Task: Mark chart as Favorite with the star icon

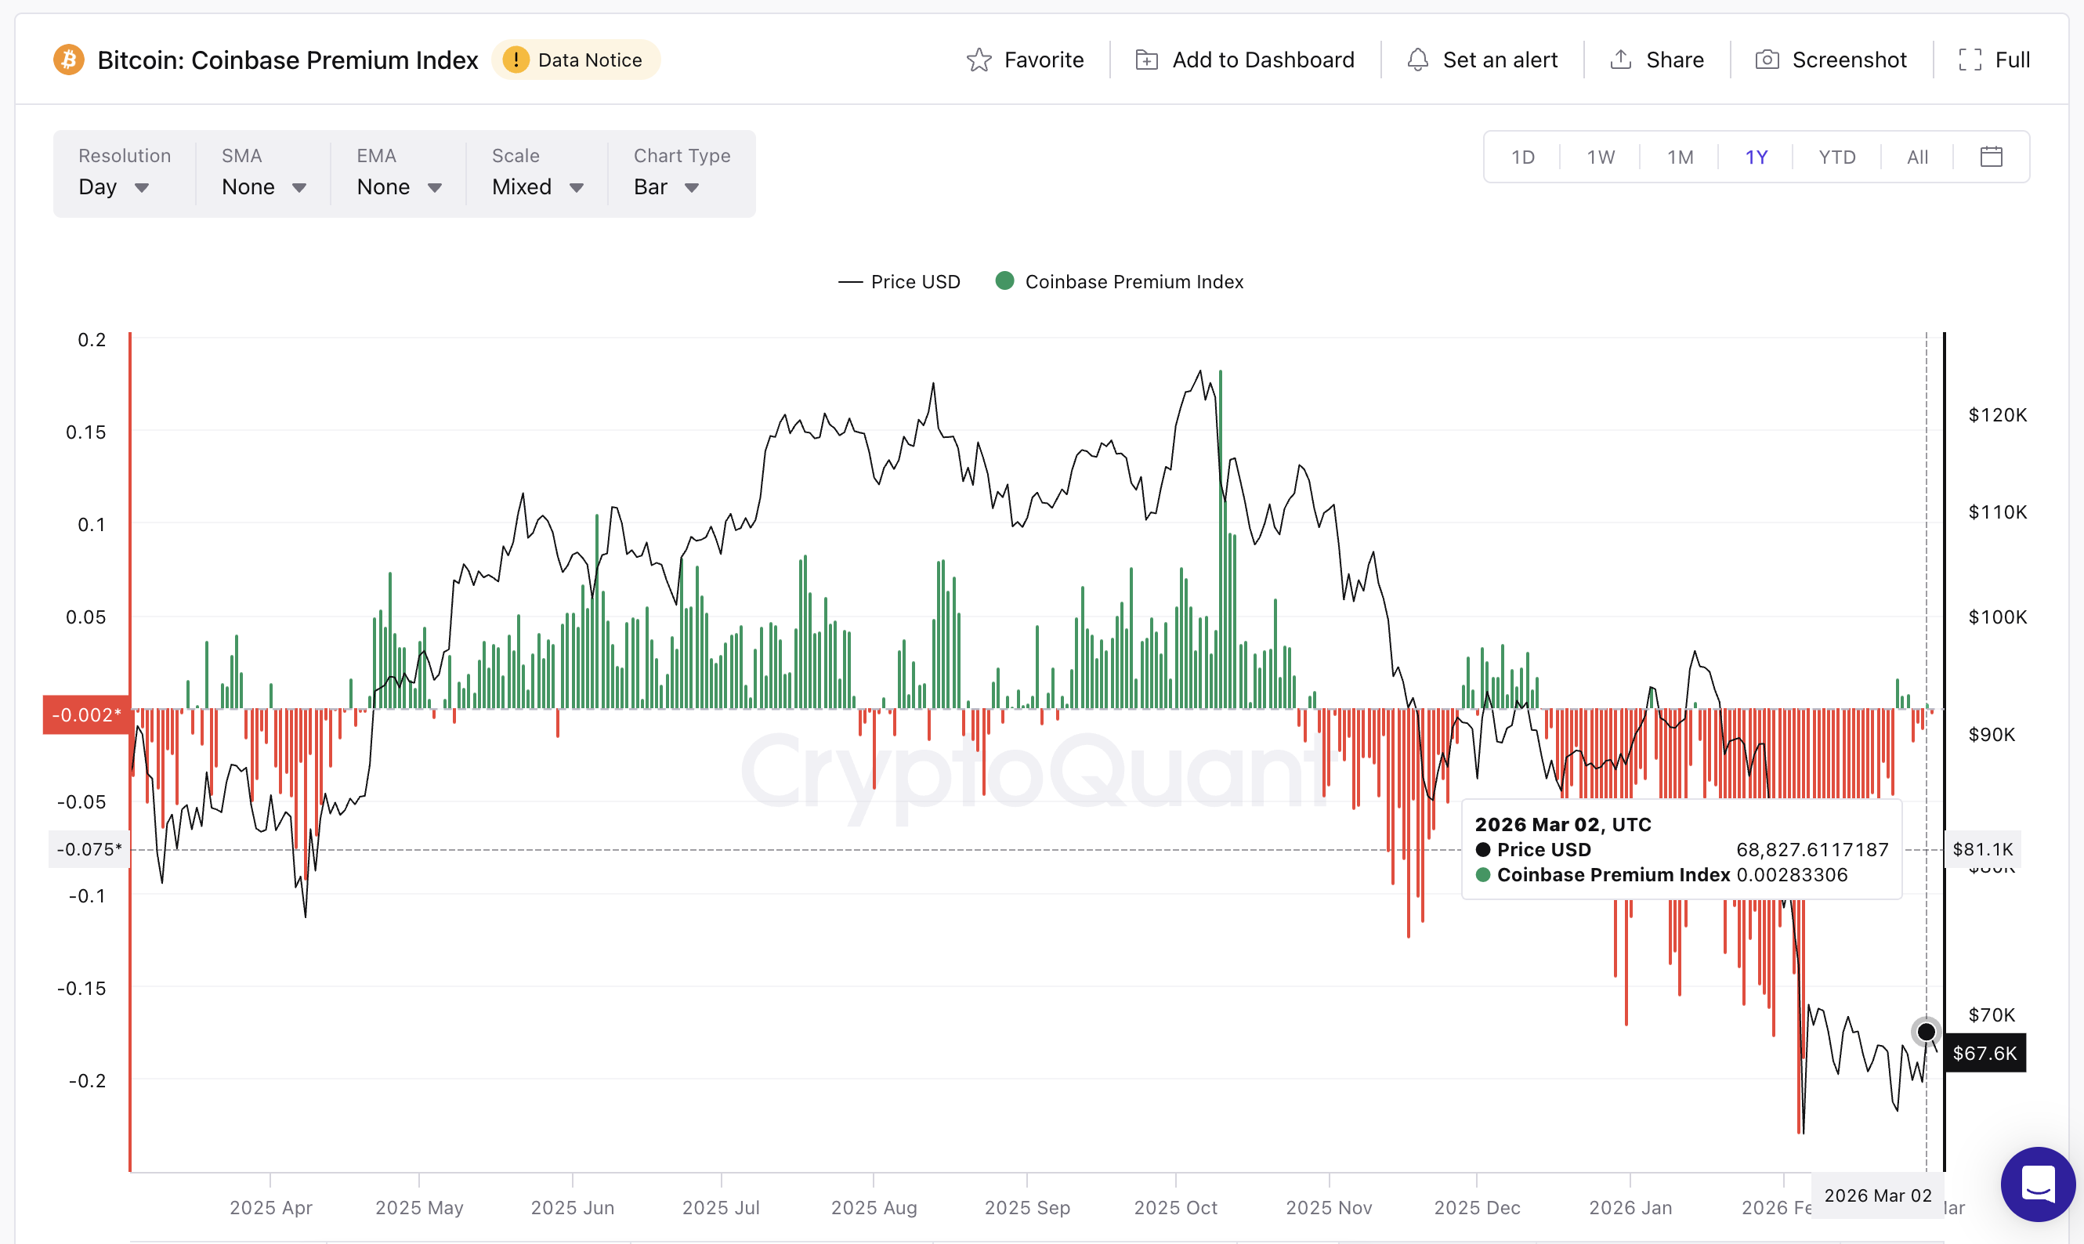Action: point(1025,60)
